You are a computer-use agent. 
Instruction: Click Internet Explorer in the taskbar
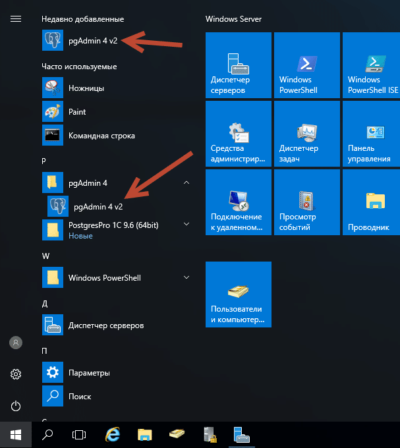click(x=113, y=434)
